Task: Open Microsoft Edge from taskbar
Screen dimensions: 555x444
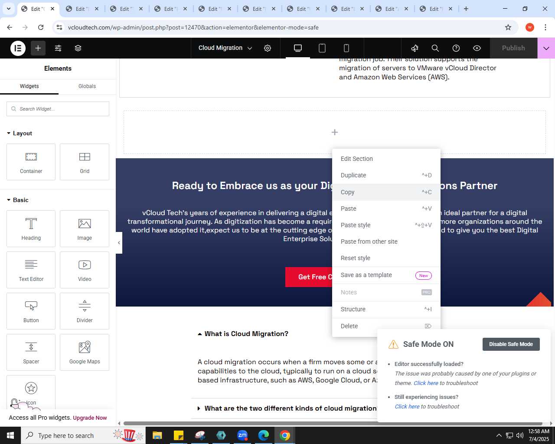Action: point(264,435)
